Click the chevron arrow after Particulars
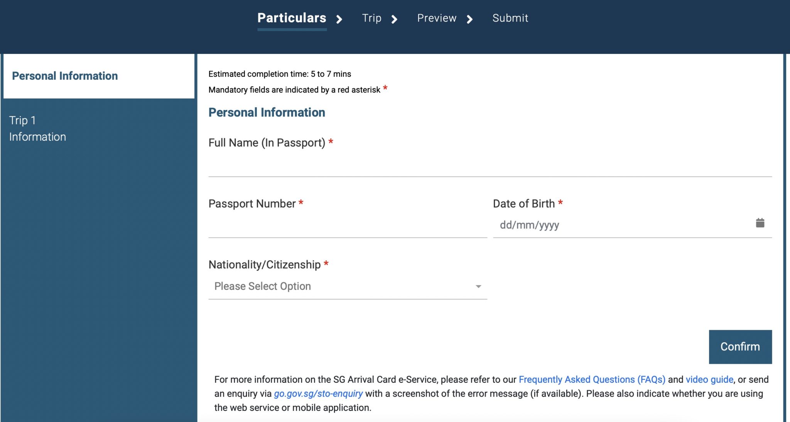Image resolution: width=790 pixels, height=422 pixels. click(339, 19)
